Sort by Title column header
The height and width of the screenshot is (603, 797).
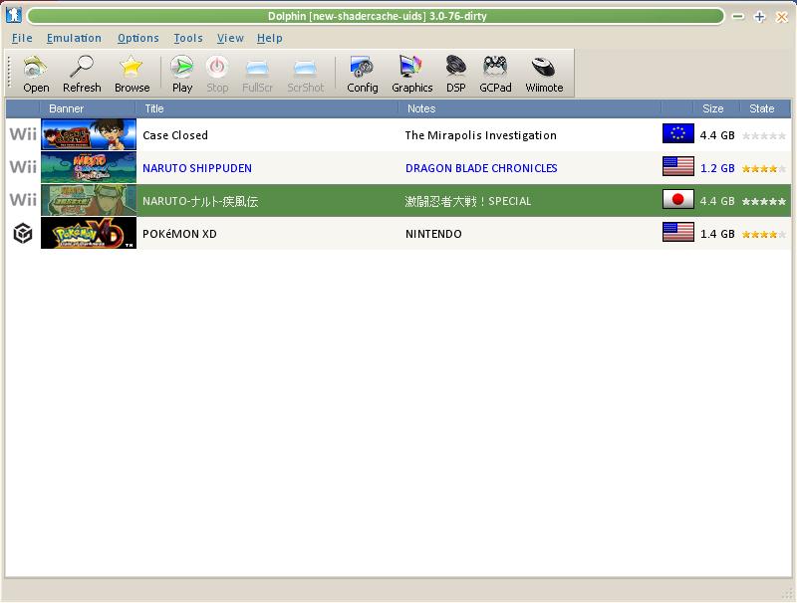(x=267, y=108)
